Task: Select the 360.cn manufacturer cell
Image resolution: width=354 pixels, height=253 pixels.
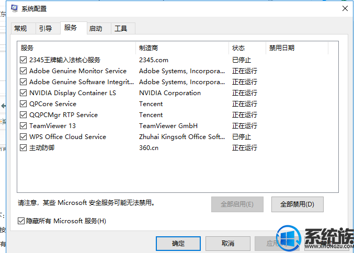Action: coord(149,148)
